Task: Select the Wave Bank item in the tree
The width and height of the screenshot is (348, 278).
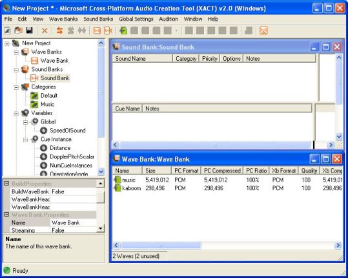Action: coord(54,60)
